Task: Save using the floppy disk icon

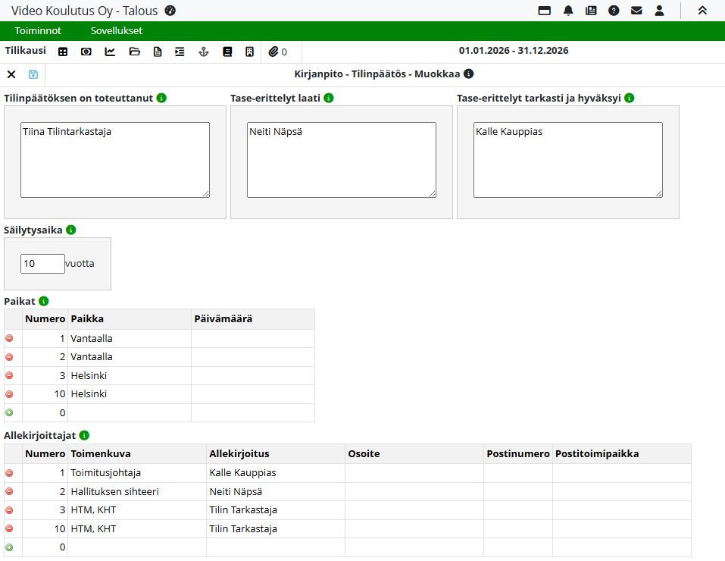Action: [33, 74]
